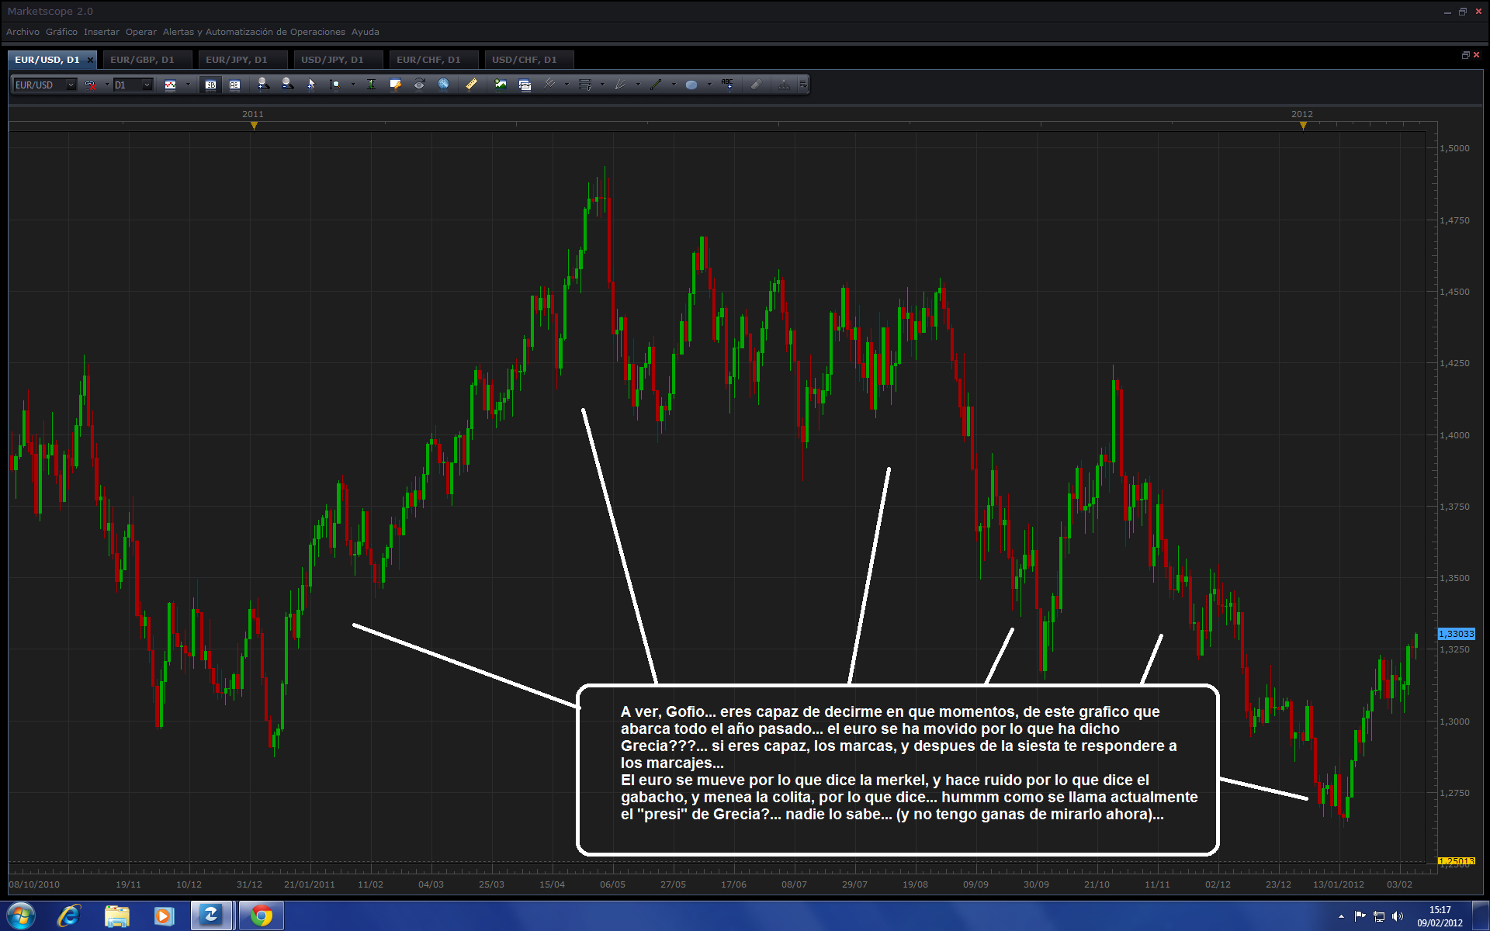This screenshot has width=1490, height=931.
Task: Click the vertical scale adjust icon
Action: (371, 85)
